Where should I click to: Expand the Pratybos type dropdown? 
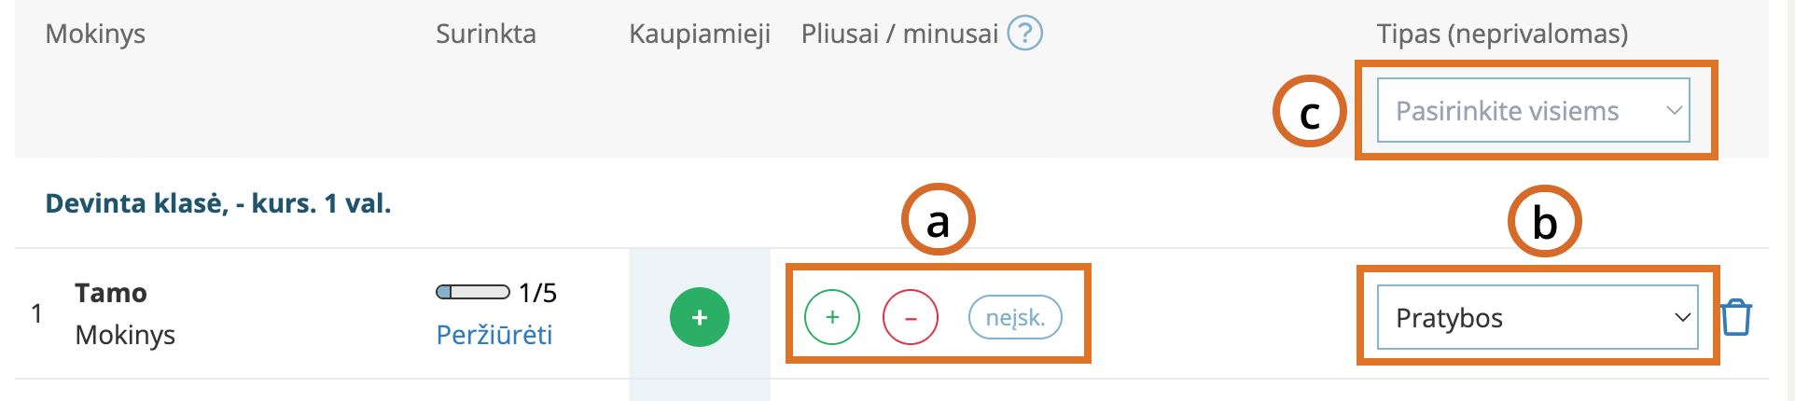[1537, 317]
